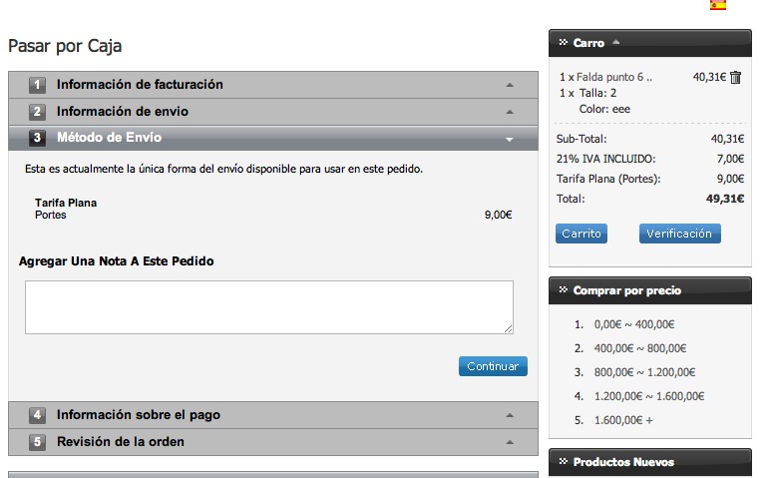This screenshot has width=774, height=478.
Task: Click the step 1 number badge
Action: point(37,85)
